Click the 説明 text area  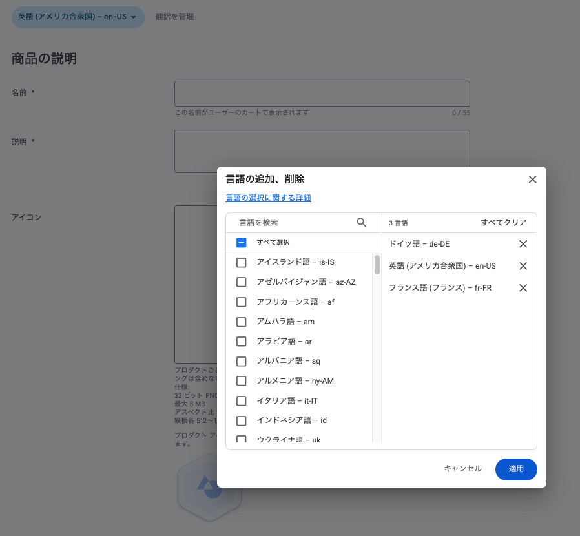322,151
